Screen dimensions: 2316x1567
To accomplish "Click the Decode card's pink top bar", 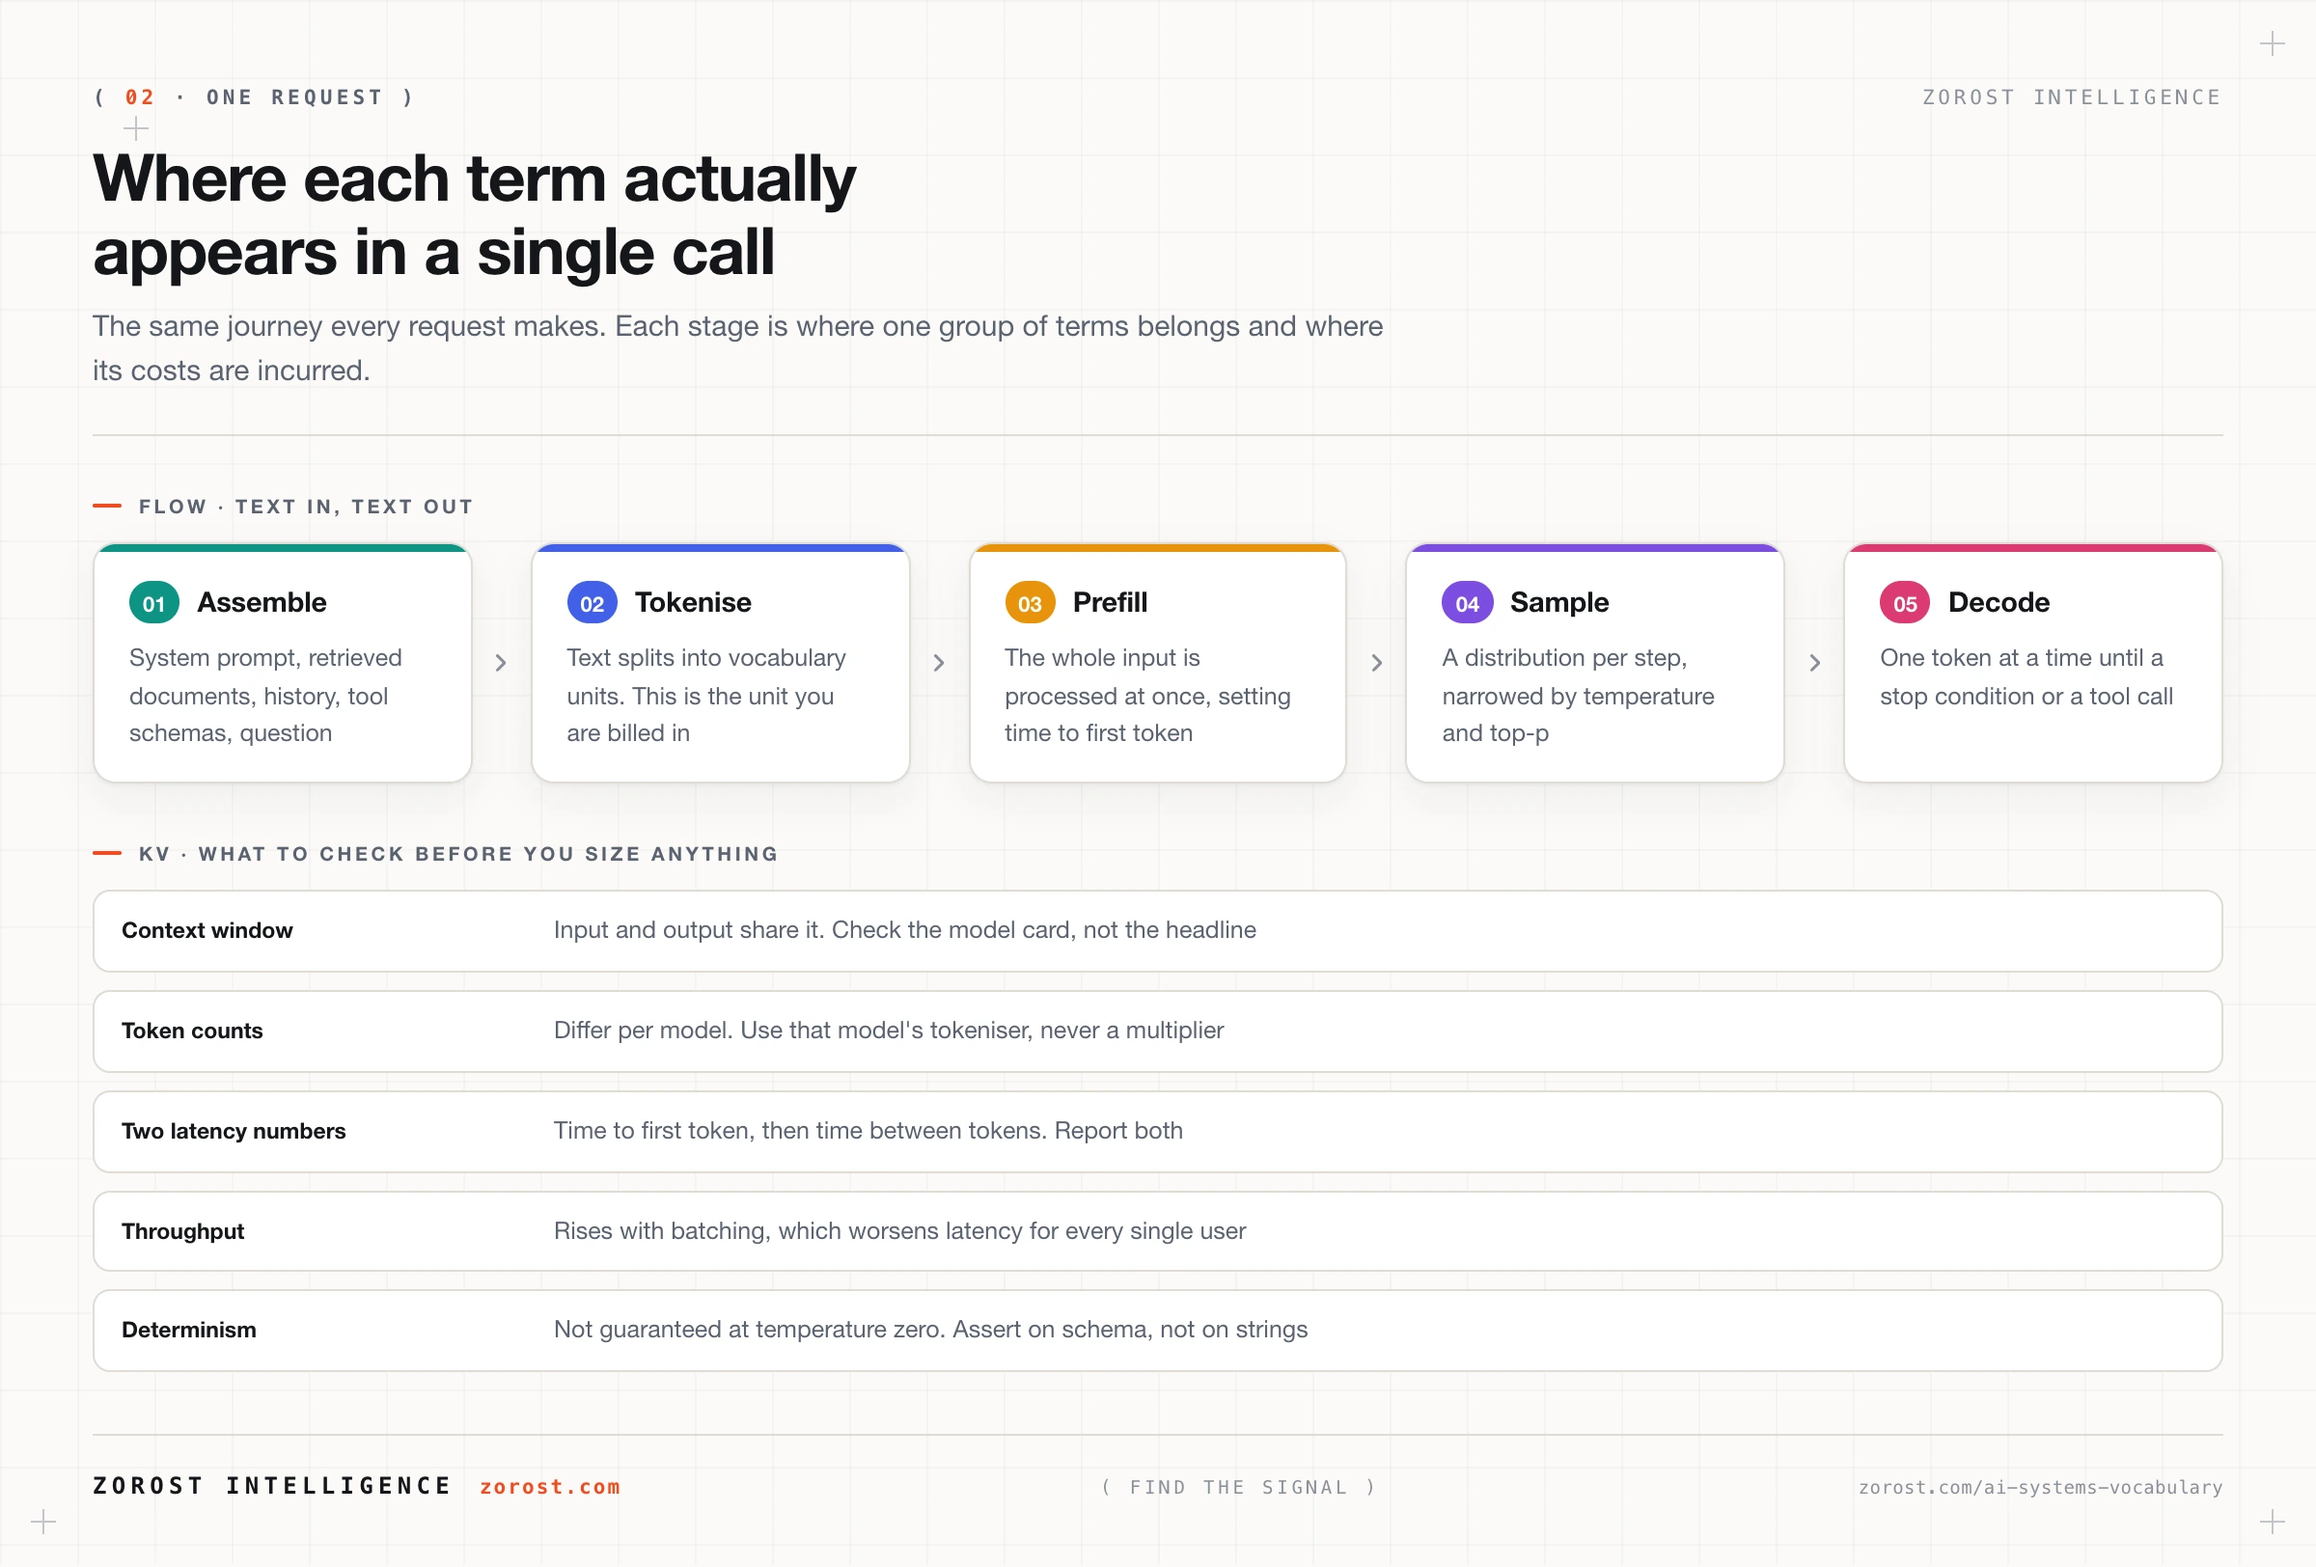I will pos(2033,548).
